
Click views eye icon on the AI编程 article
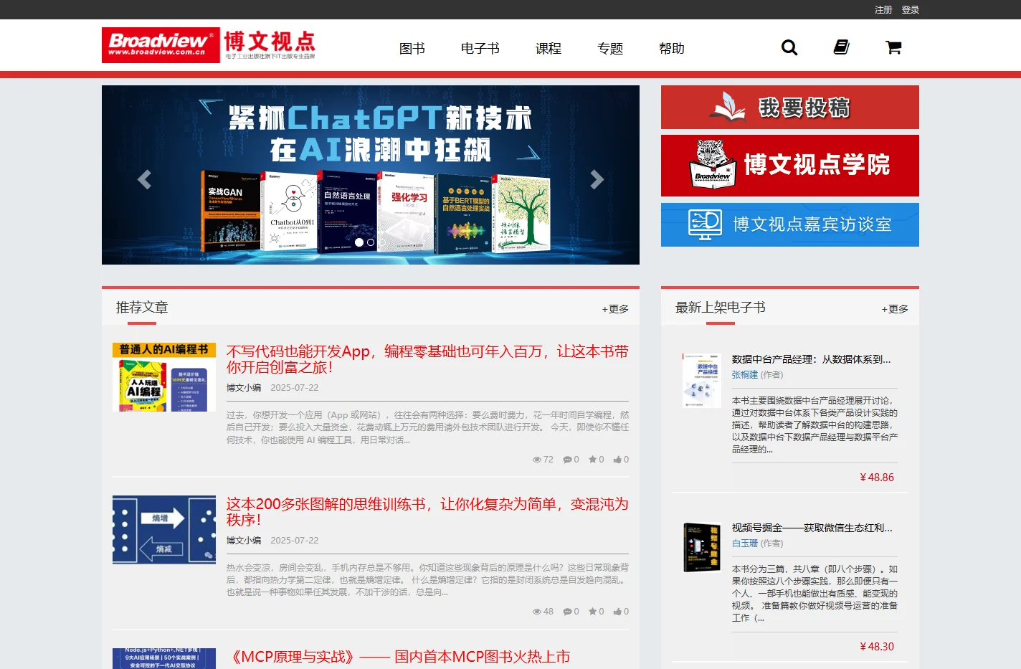coord(537,460)
